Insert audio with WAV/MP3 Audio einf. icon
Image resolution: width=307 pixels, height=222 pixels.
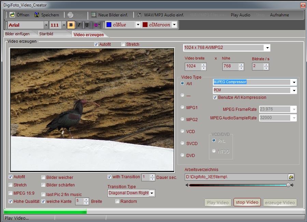pyautogui.click(x=139, y=15)
